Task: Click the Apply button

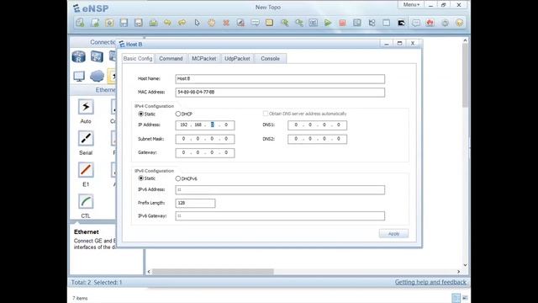Action: [x=393, y=234]
